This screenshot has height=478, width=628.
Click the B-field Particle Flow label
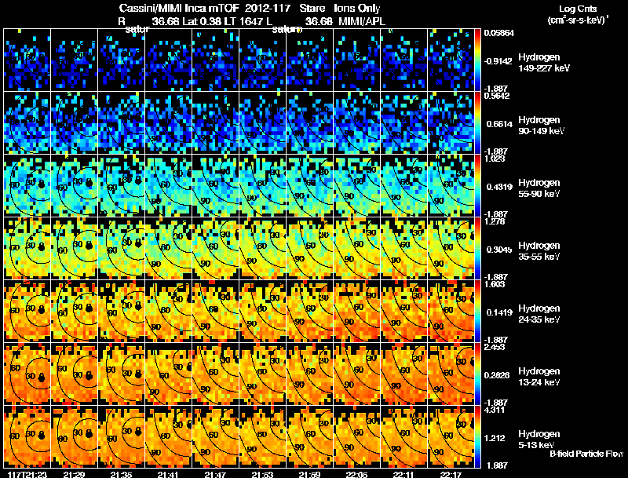[586, 454]
